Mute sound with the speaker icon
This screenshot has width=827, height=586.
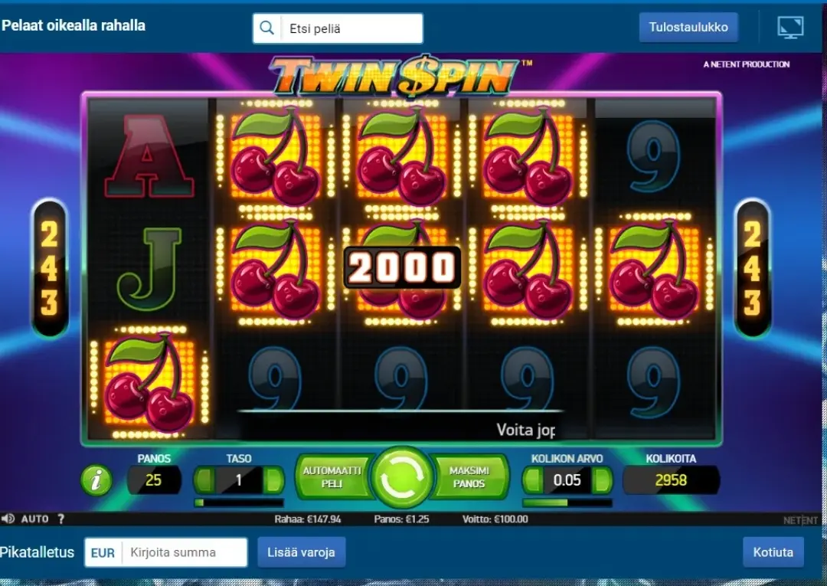tap(8, 519)
